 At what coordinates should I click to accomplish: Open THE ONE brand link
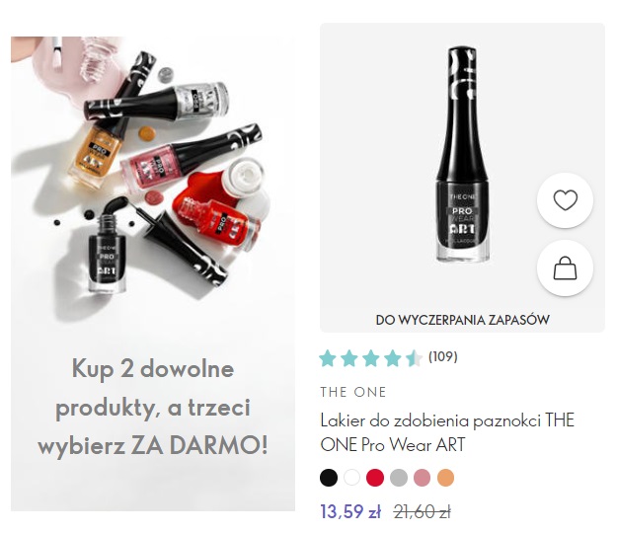pos(353,392)
